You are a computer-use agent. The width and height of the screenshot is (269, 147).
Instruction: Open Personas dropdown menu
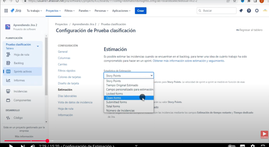click(x=102, y=11)
